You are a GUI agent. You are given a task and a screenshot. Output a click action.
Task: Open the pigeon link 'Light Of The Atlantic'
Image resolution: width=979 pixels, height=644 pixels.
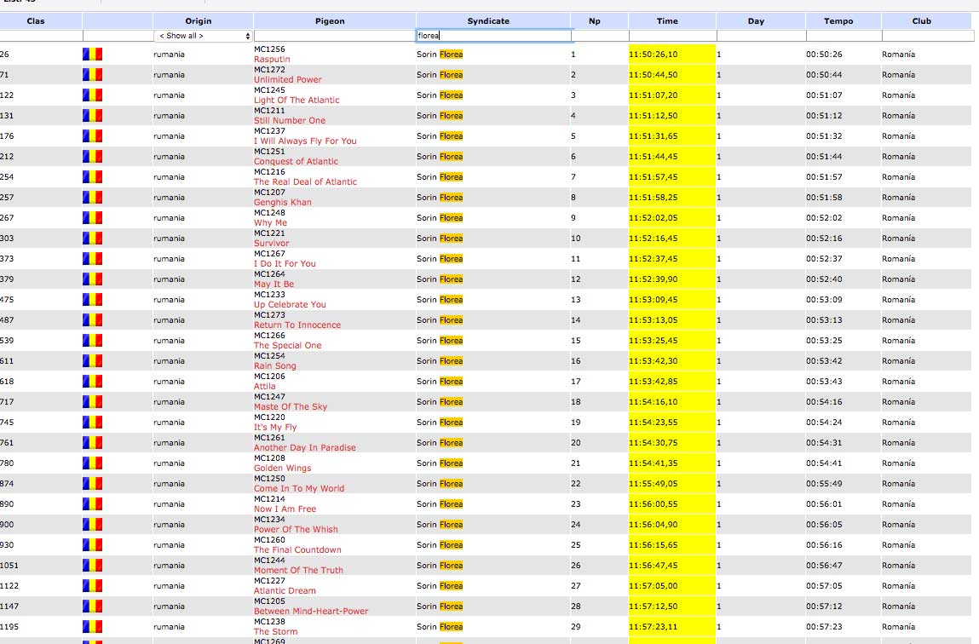pos(297,101)
